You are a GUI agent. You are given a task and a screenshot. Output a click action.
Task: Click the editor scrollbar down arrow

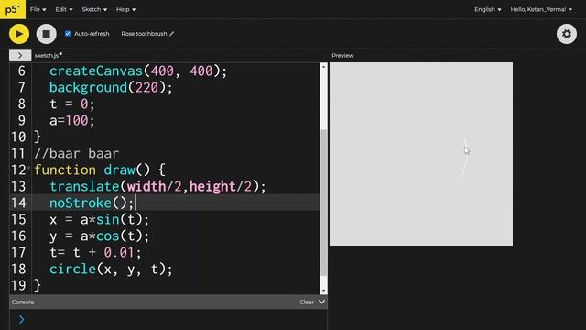coord(323,291)
